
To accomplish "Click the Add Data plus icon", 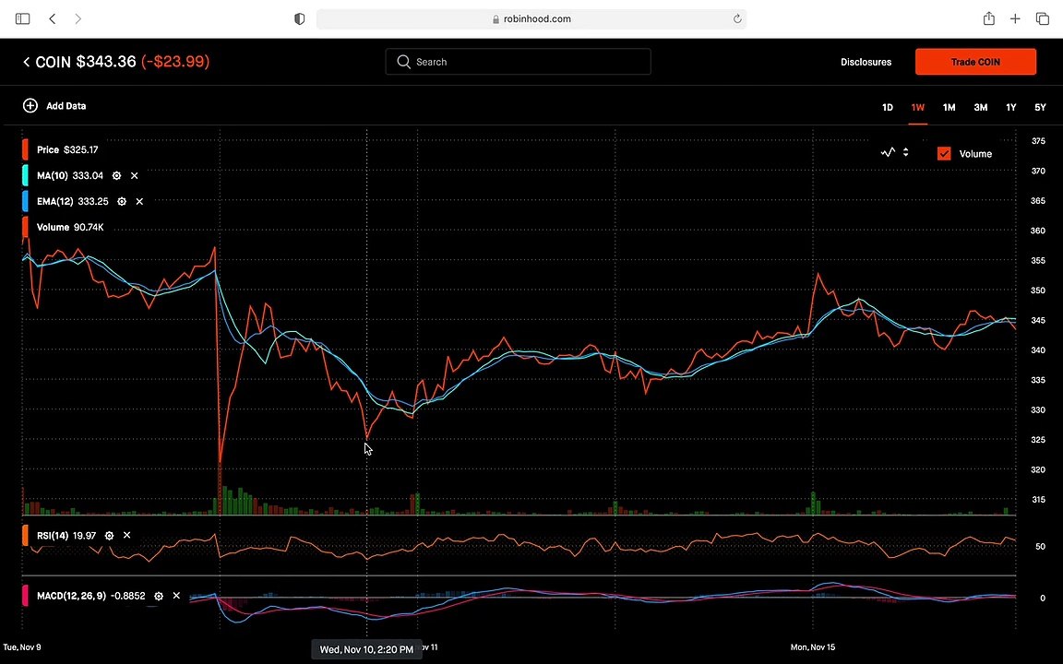I will tap(30, 106).
